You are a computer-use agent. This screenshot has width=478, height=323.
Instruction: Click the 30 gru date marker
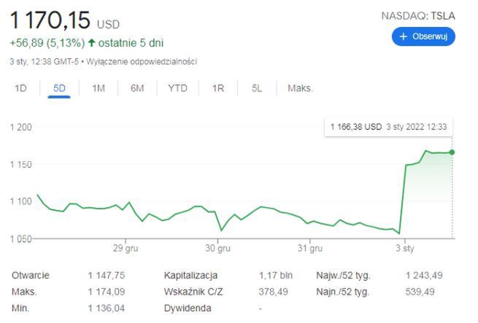(x=219, y=249)
